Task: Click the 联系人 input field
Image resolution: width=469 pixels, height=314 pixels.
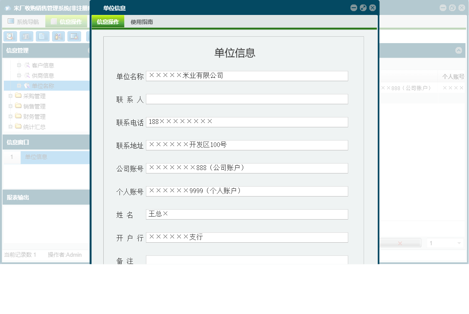Action: pos(247,99)
